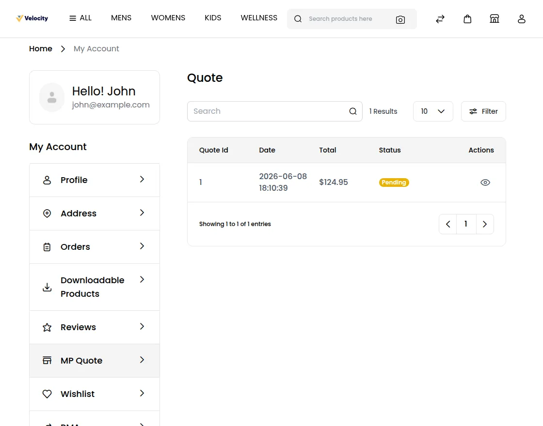This screenshot has width=543, height=426.
Task: Open Wishlist in account sidebar
Action: tap(95, 394)
